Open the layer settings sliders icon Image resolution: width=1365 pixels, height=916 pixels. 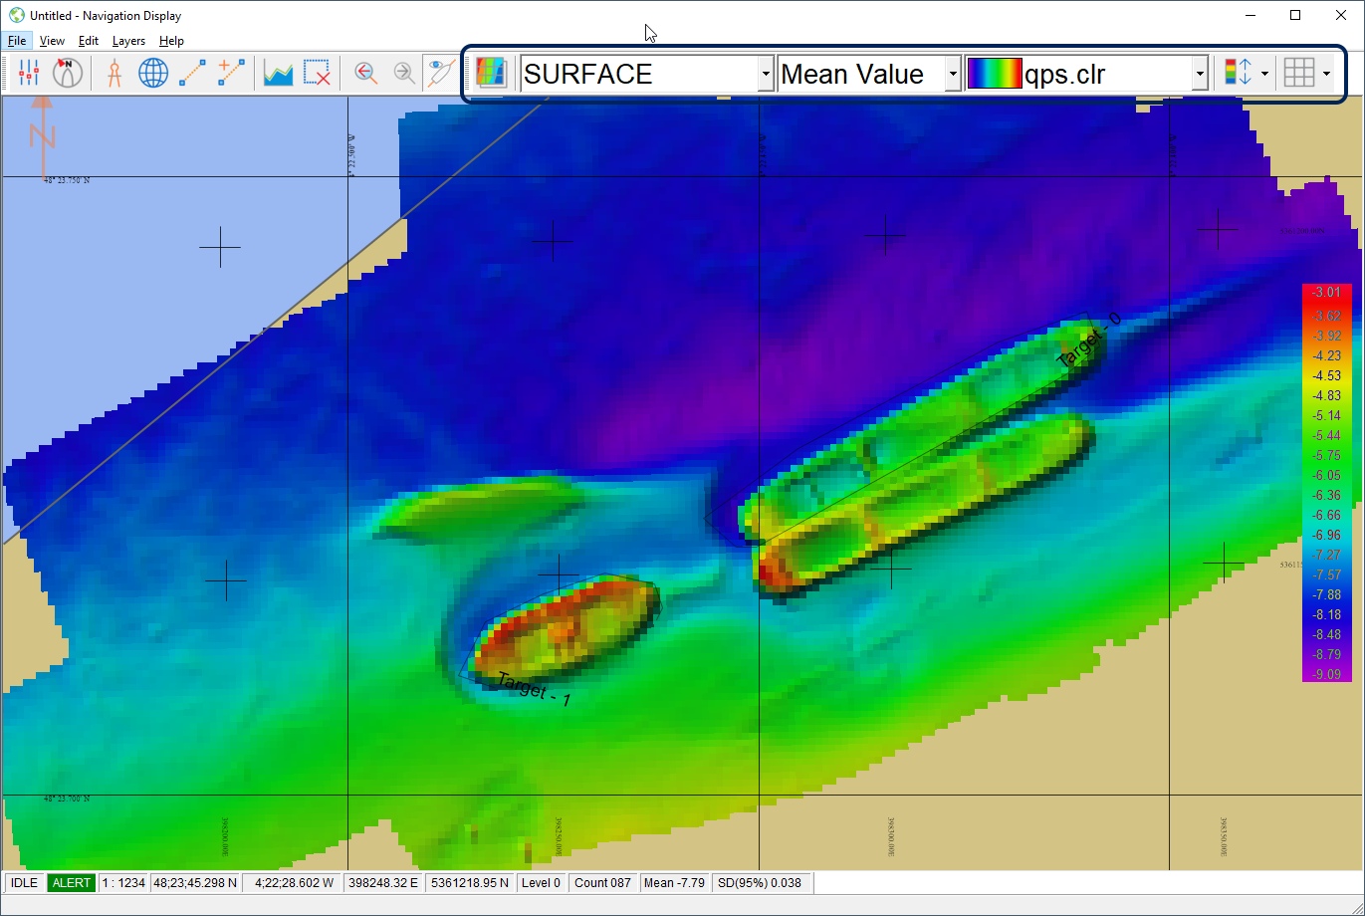29,73
